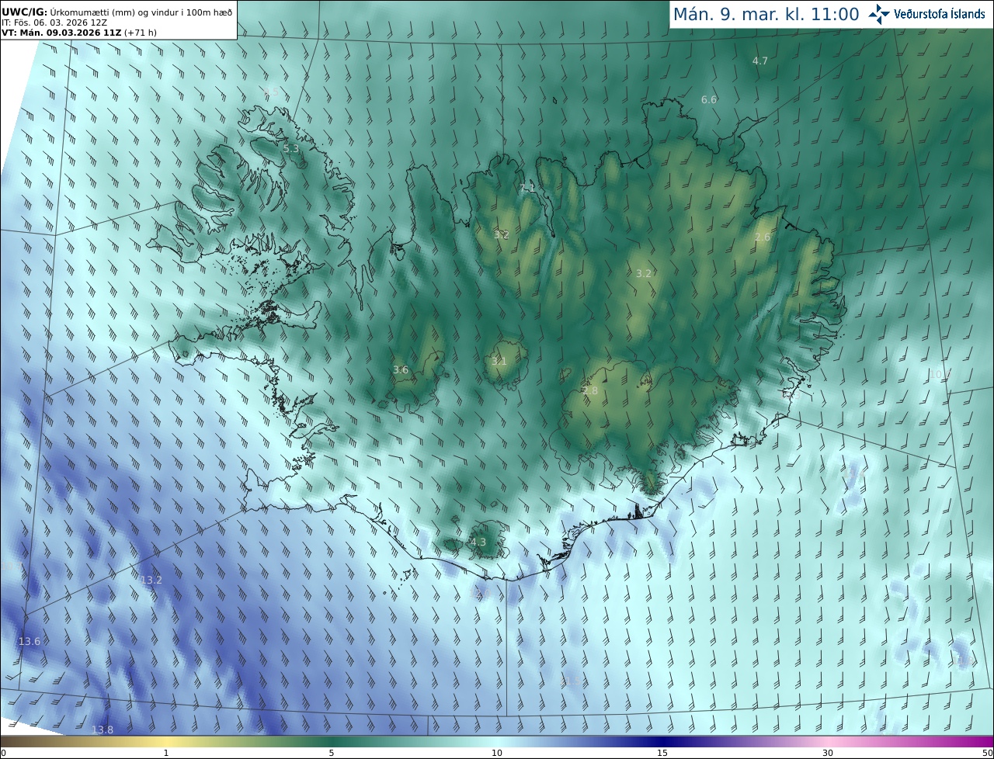Click the 'UWC/IG: Úrkomumætti (mm)' title line
The image size is (994, 759).
[116, 12]
